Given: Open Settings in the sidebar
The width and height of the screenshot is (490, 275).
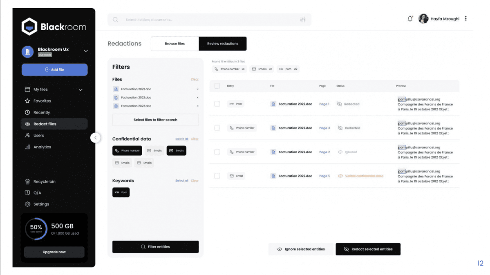Looking at the screenshot, I should pos(41,204).
